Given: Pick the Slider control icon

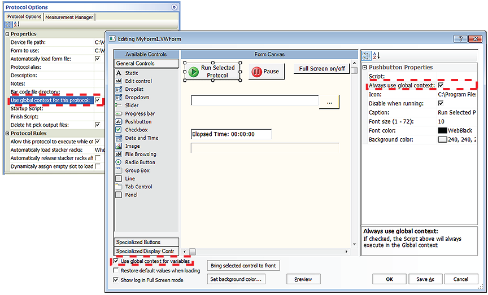Looking at the screenshot, I should 119,105.
